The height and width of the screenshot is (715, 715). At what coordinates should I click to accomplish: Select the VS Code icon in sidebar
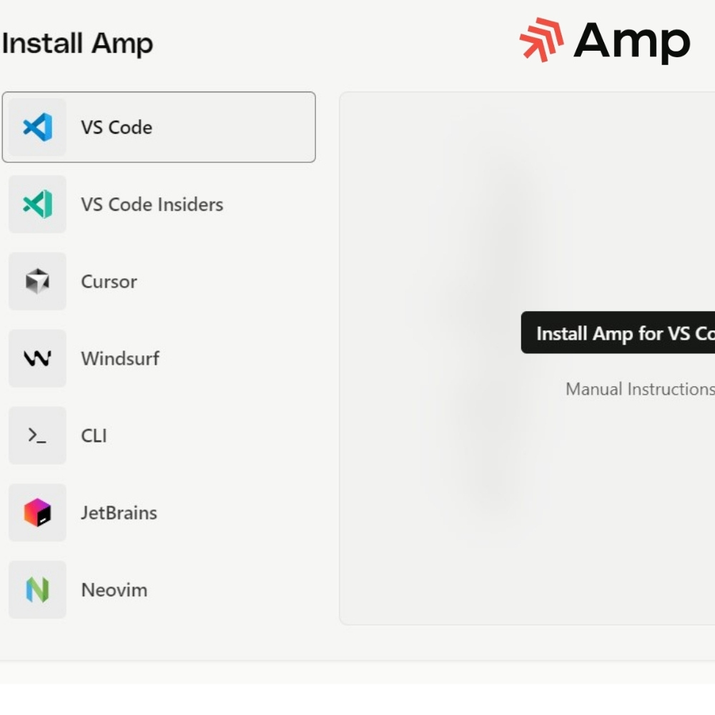37,127
